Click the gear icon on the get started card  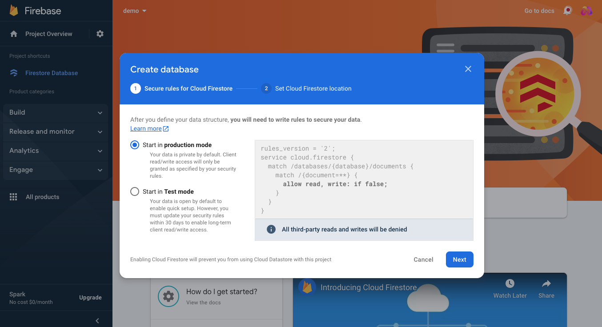click(x=169, y=296)
